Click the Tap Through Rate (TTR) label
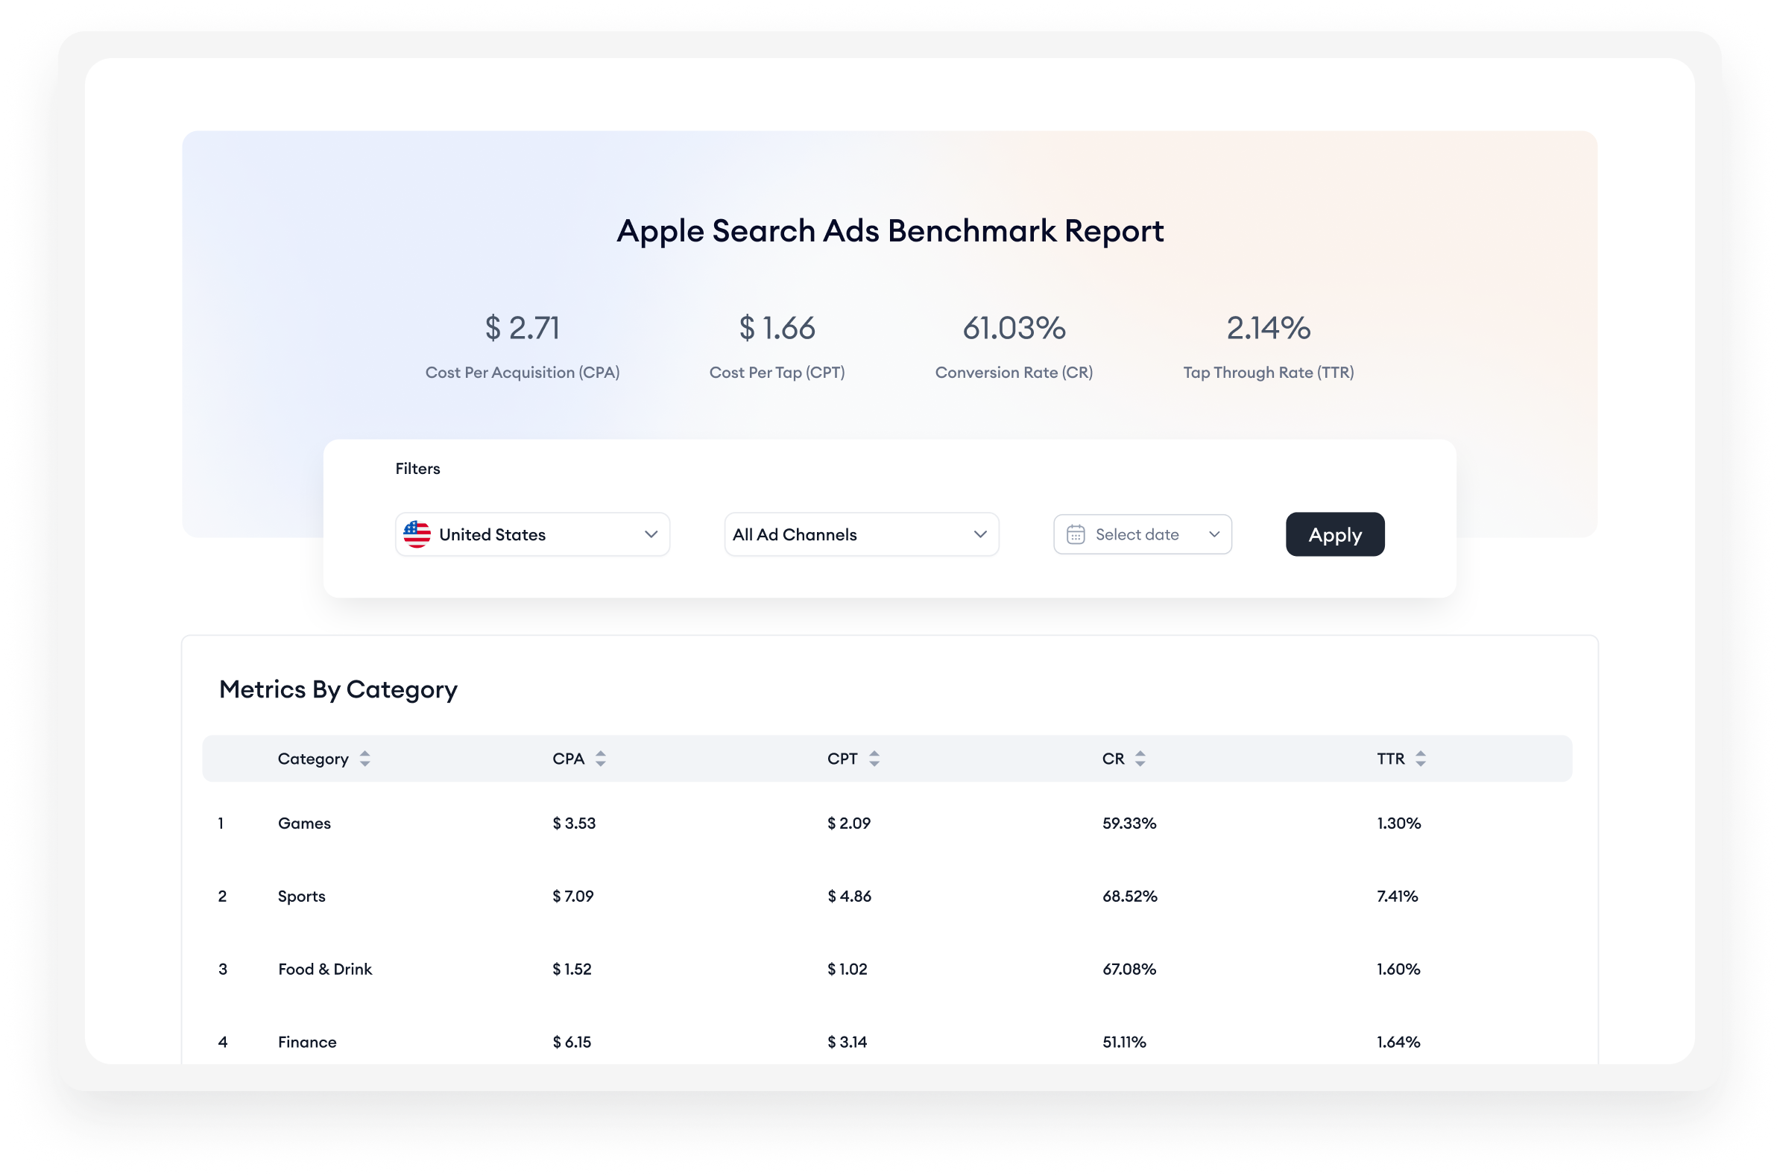The image size is (1780, 1176). coord(1268,372)
